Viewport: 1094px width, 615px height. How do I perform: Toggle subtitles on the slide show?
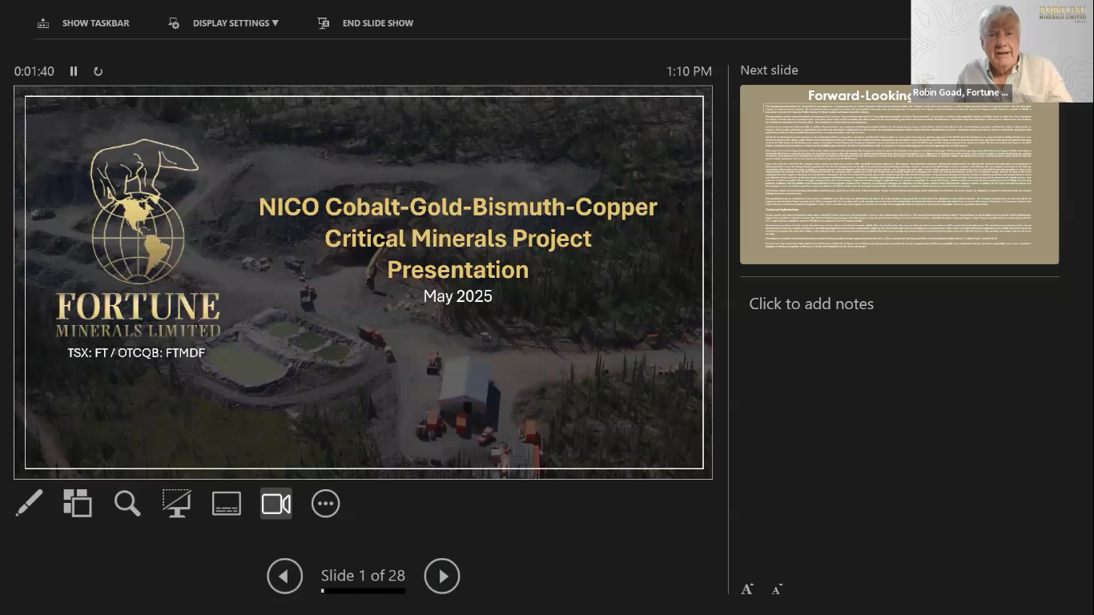pyautogui.click(x=227, y=504)
